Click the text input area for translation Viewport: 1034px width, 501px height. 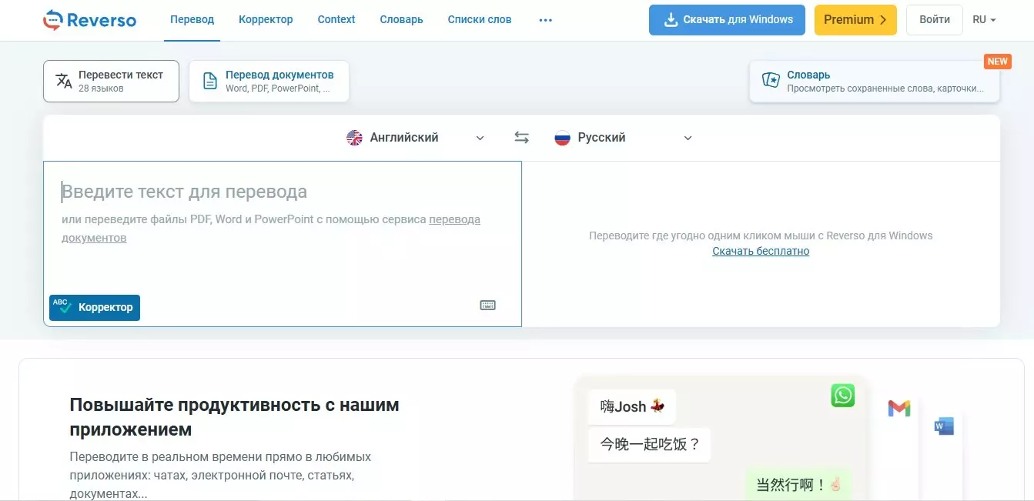click(282, 254)
